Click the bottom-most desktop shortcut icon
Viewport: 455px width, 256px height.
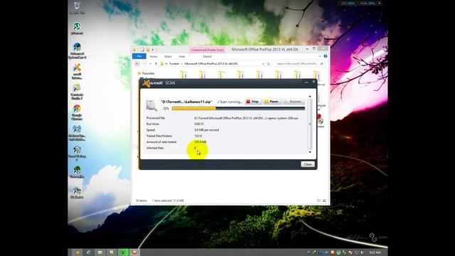77,193
